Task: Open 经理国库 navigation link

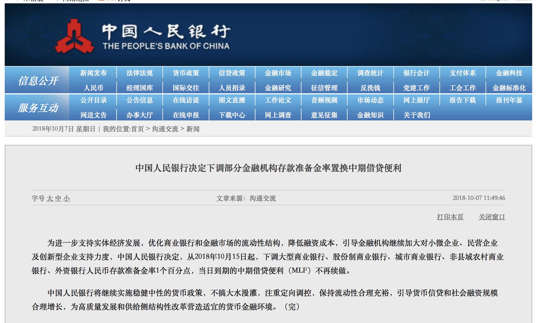Action: pos(139,88)
